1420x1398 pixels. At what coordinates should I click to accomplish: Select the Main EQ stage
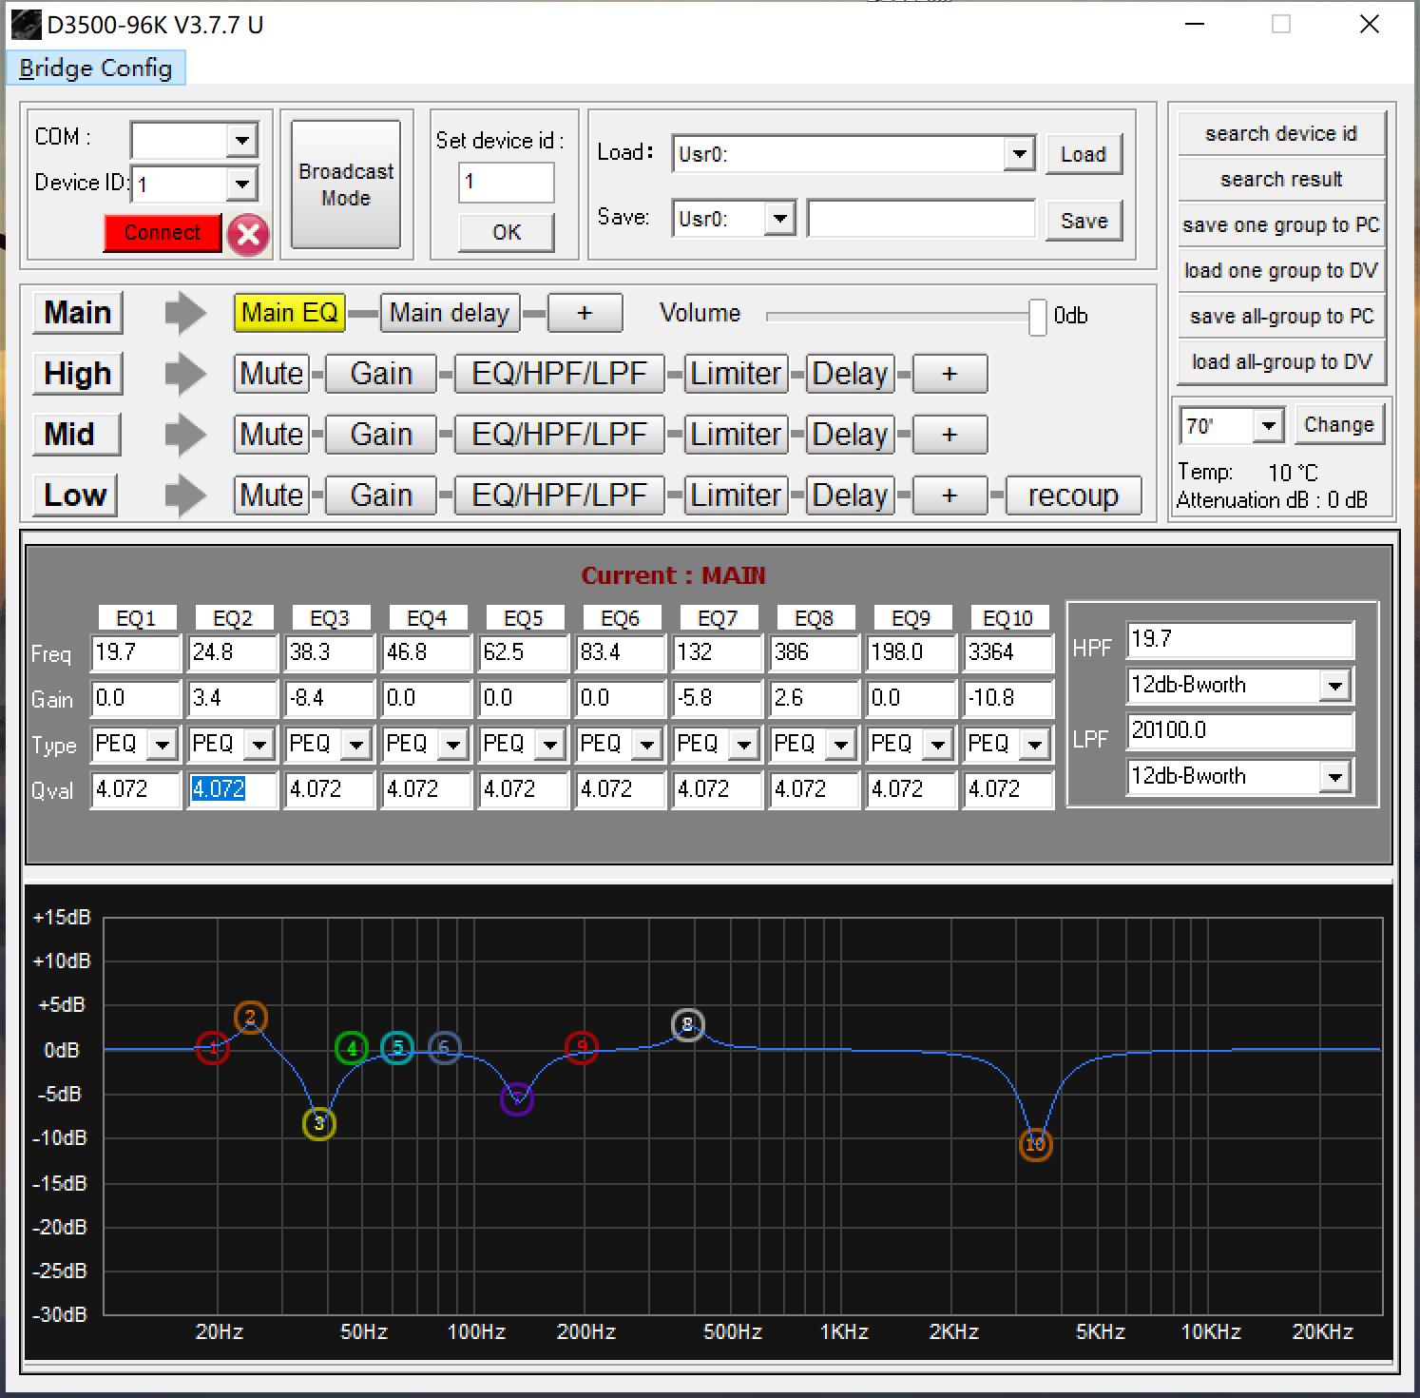click(290, 313)
